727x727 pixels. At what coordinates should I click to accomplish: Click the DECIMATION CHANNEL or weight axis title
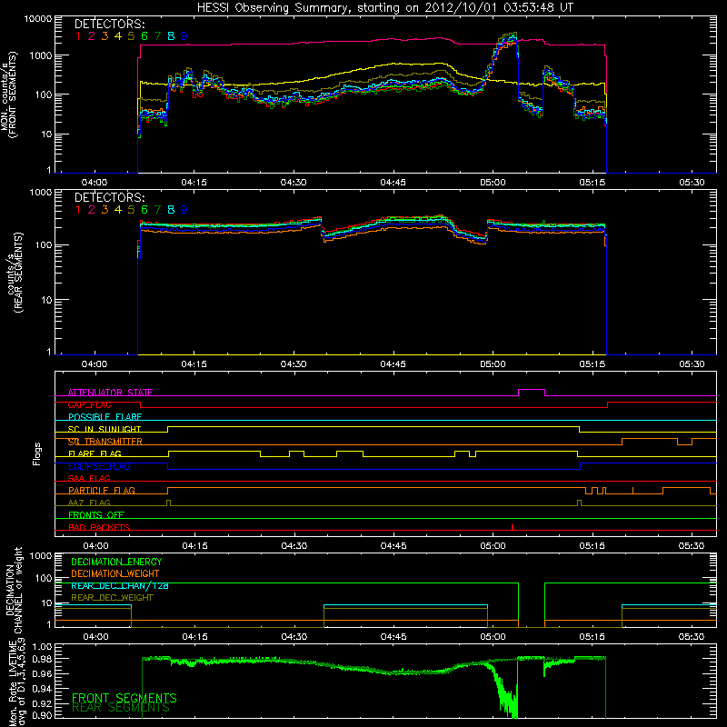(x=15, y=590)
